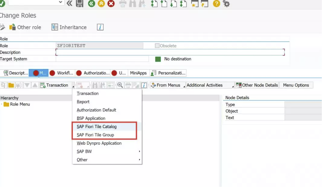This screenshot has width=324, height=193.
Task: Choose Transaction from the dropdown menu
Action: (x=107, y=93)
